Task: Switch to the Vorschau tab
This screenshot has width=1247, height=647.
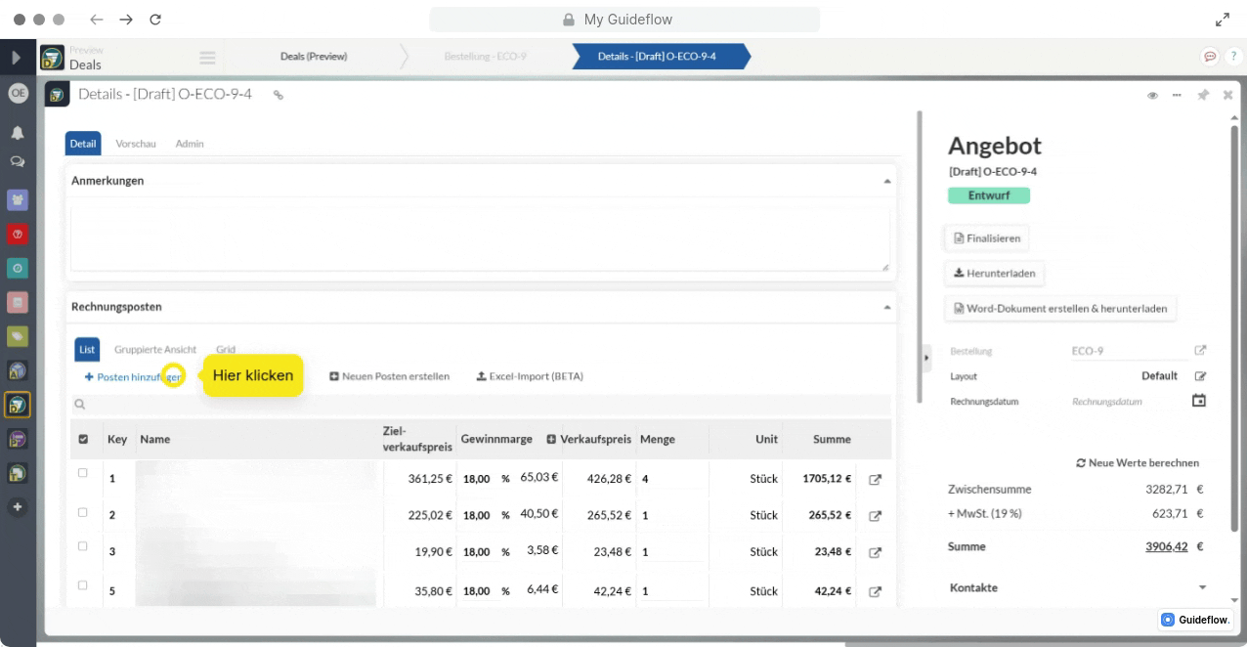Action: [x=135, y=144]
